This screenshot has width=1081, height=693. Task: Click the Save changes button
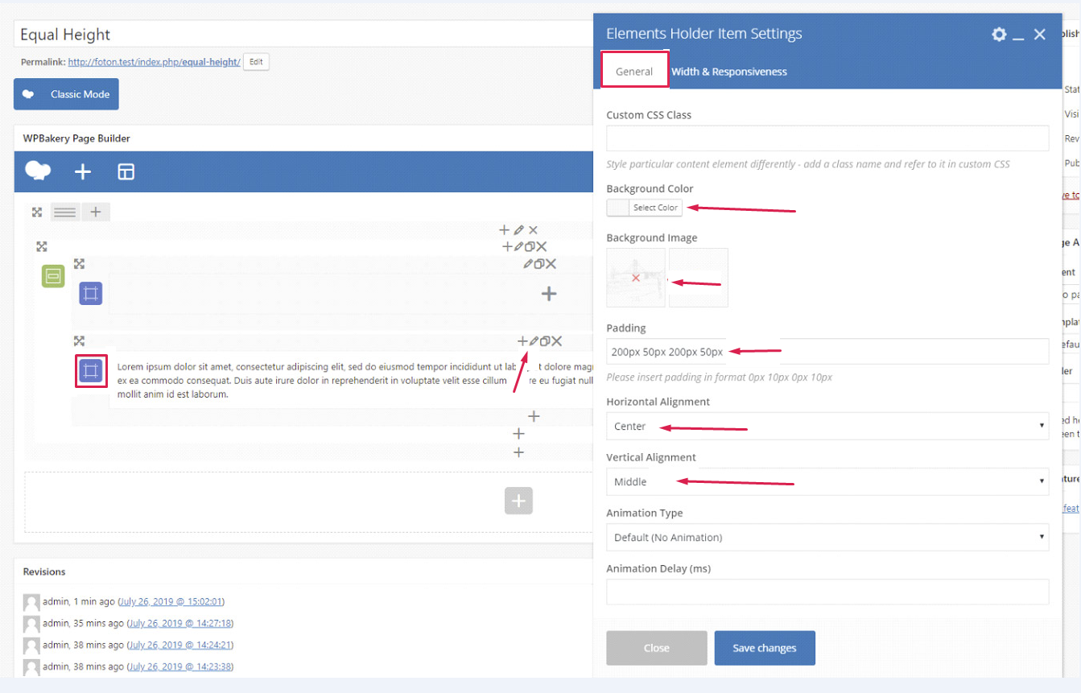[764, 648]
